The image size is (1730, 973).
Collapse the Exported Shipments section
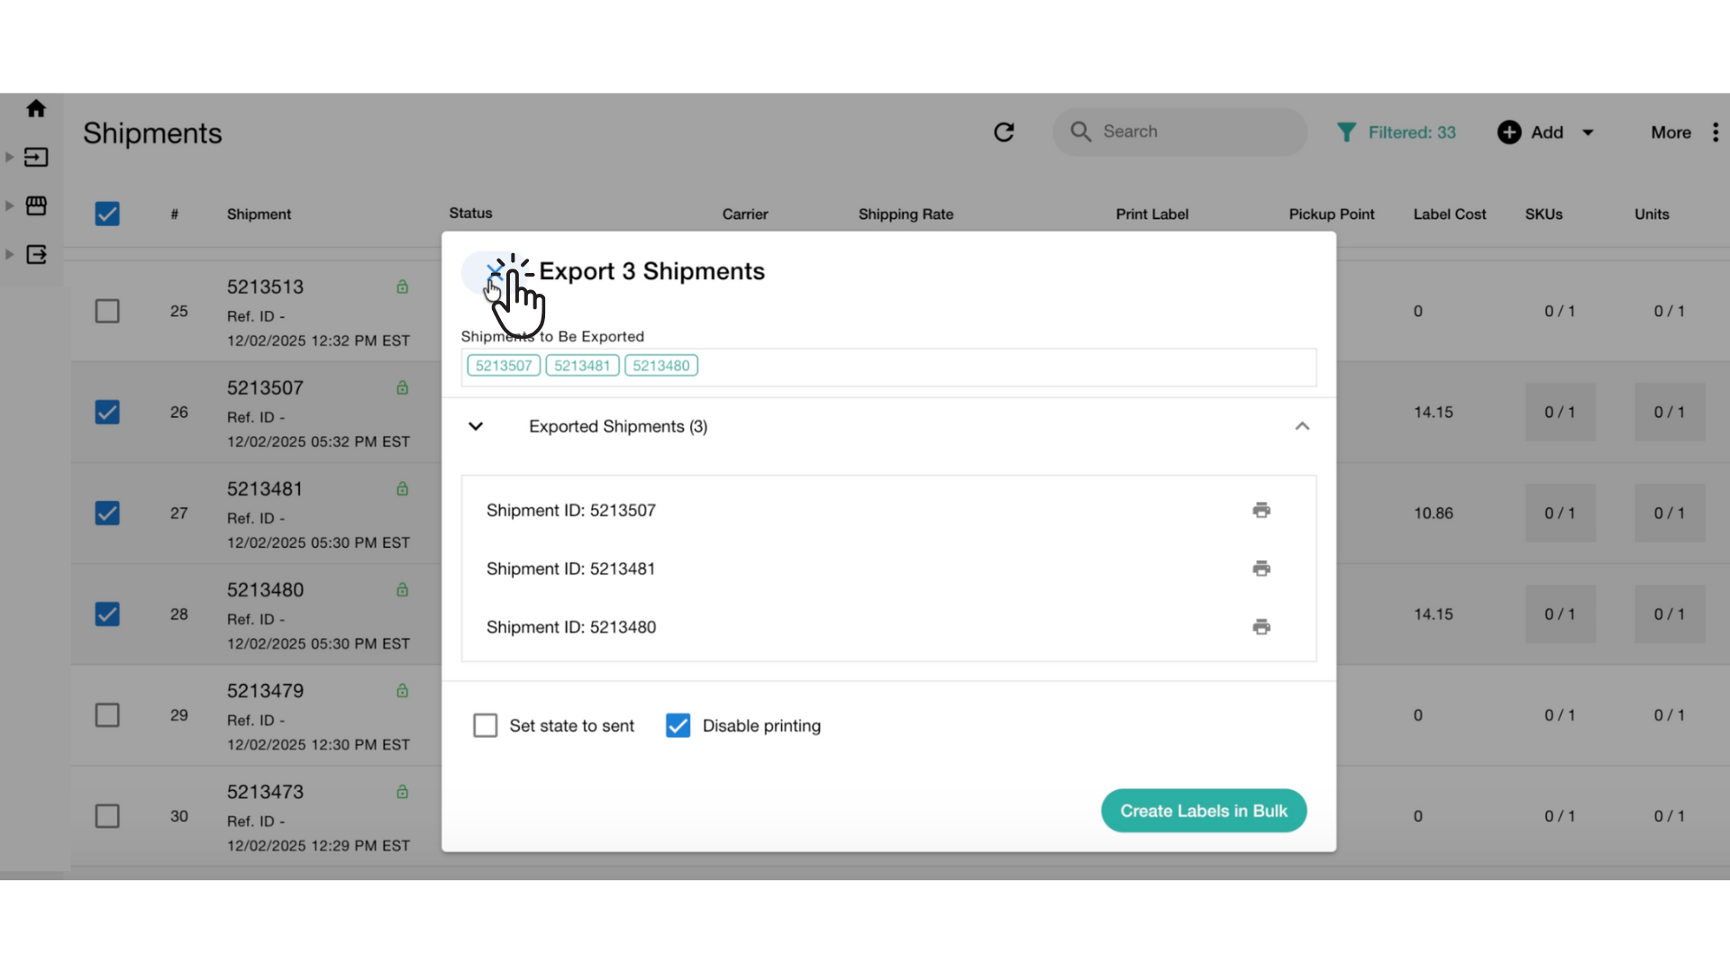tap(1302, 426)
